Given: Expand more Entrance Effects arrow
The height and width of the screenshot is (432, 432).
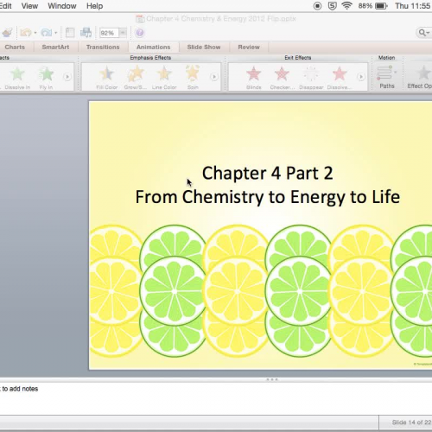Looking at the screenshot, I should pyautogui.click(x=67, y=77).
